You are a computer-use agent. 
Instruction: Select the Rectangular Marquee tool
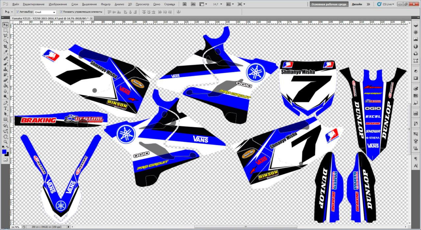6,30
